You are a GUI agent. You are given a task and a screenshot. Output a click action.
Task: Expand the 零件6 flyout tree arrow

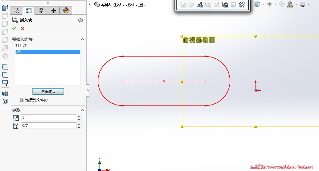89,4
